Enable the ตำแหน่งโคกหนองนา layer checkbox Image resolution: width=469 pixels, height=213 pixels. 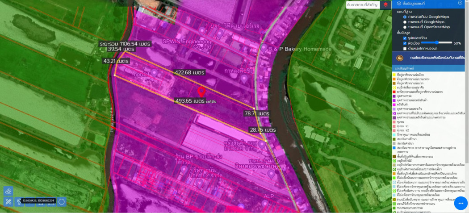pos(405,48)
